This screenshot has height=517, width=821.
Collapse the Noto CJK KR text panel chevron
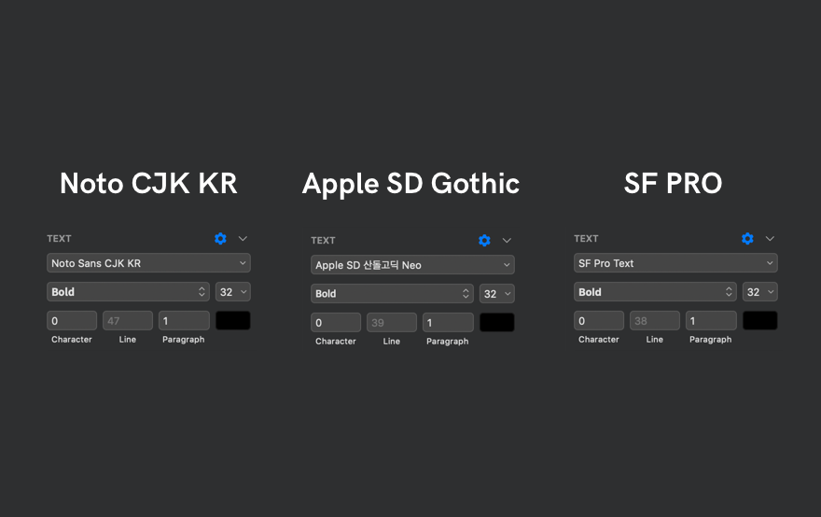pyautogui.click(x=243, y=239)
